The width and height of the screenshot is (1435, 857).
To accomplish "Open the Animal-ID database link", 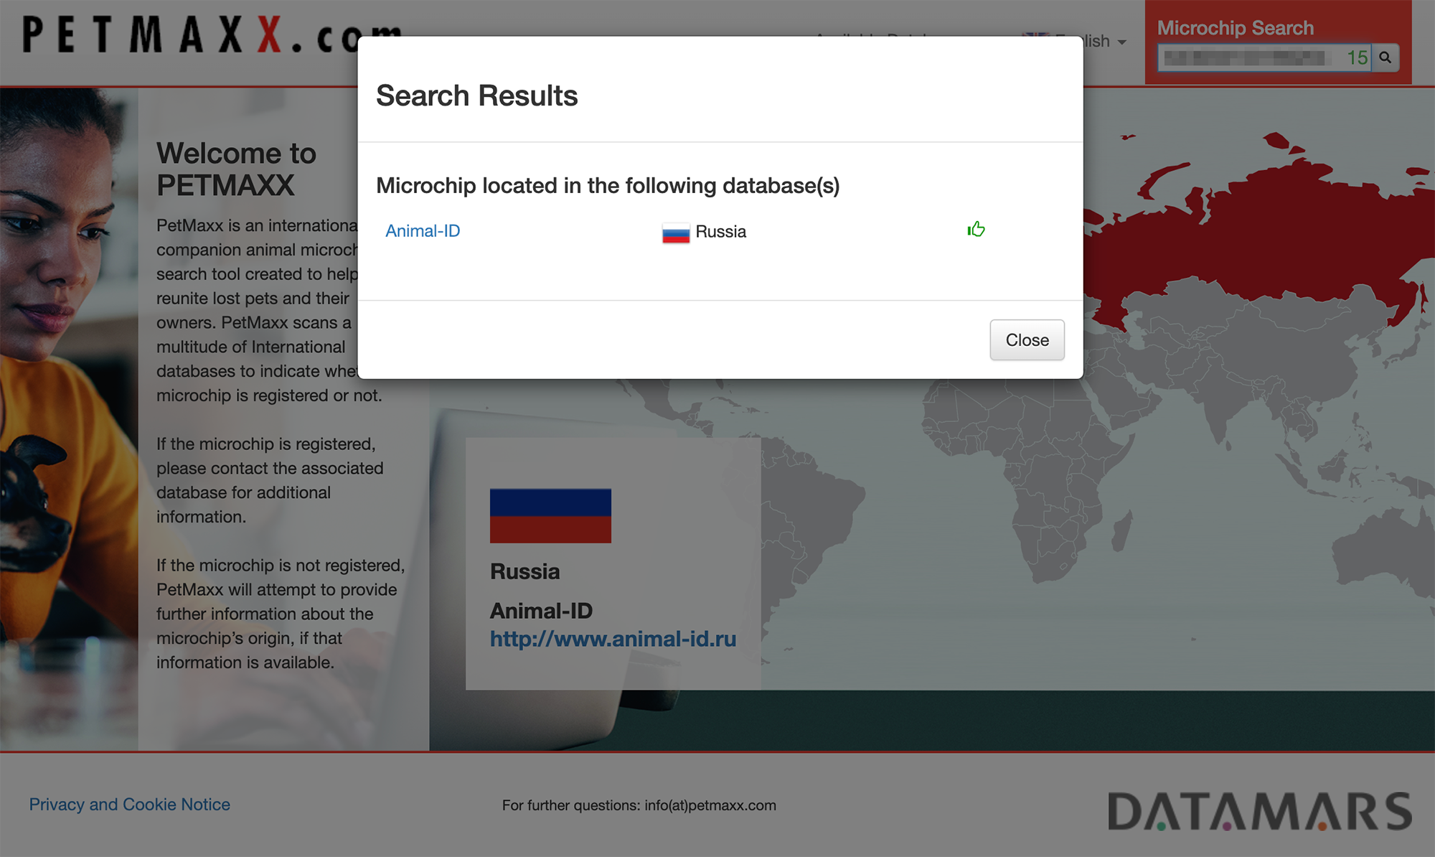I will tap(421, 230).
